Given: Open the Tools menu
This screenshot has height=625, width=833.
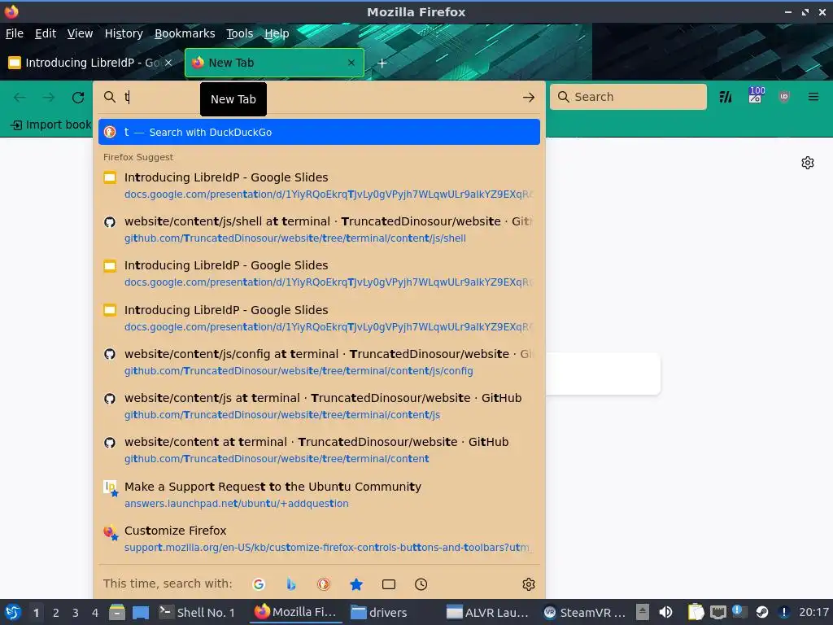Looking at the screenshot, I should click(x=240, y=33).
